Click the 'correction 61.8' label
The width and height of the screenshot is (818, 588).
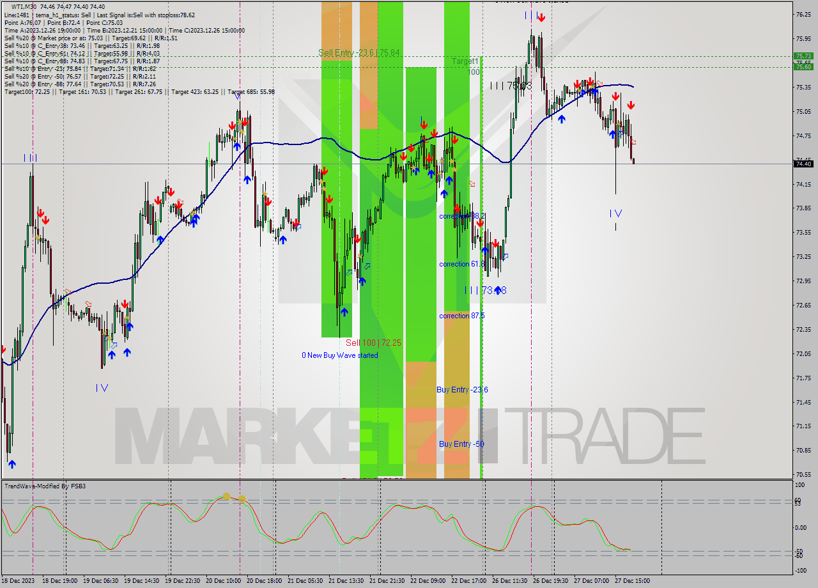coord(462,264)
